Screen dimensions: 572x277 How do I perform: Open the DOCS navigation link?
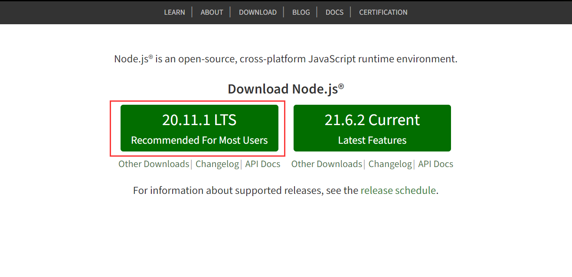tap(334, 12)
